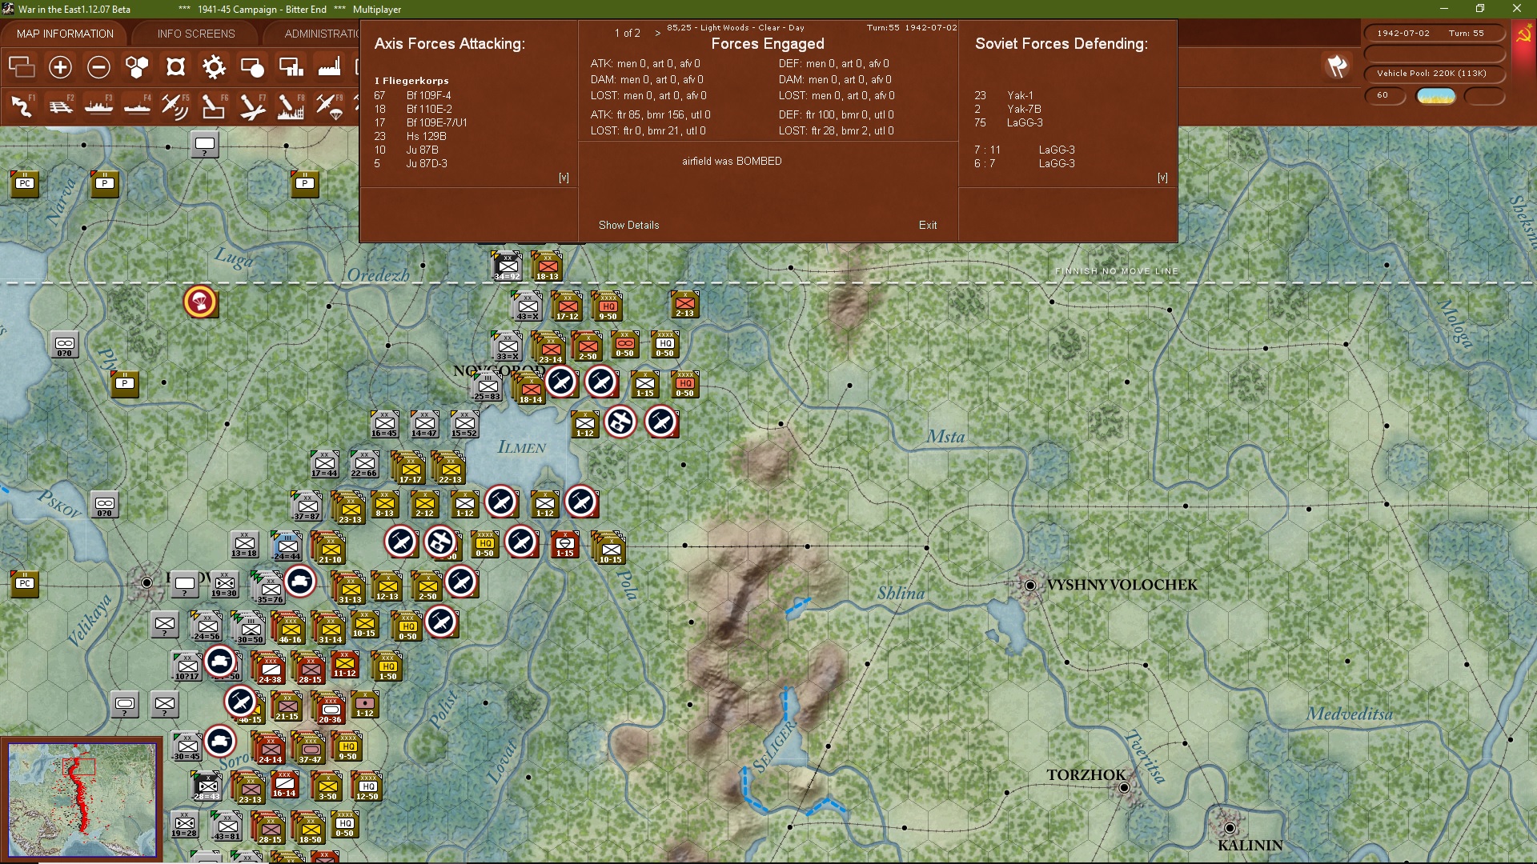The image size is (1537, 864).
Task: Click the Kalinin city marker
Action: pyautogui.click(x=1230, y=827)
